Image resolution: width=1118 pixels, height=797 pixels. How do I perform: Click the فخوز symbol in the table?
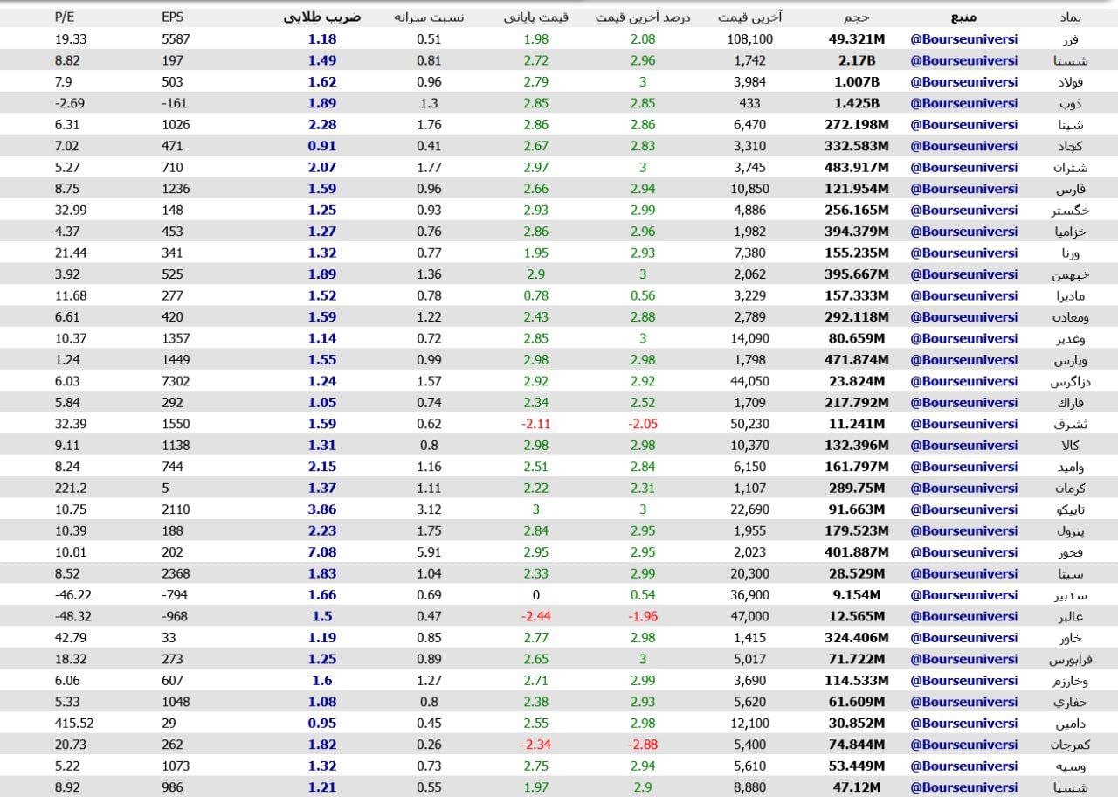[x=1072, y=552]
